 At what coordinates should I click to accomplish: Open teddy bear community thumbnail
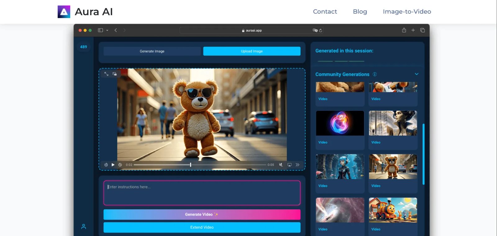[393, 167]
